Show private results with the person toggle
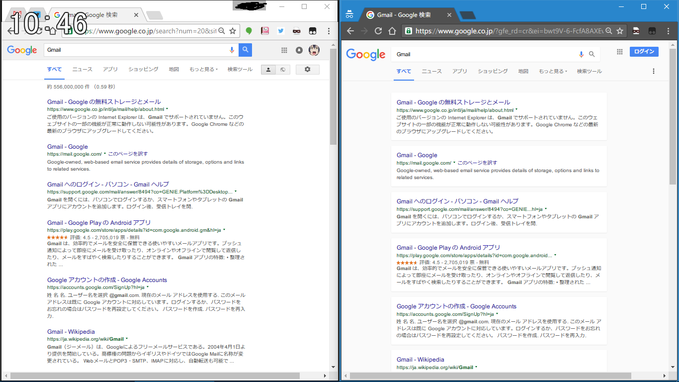 pos(268,70)
